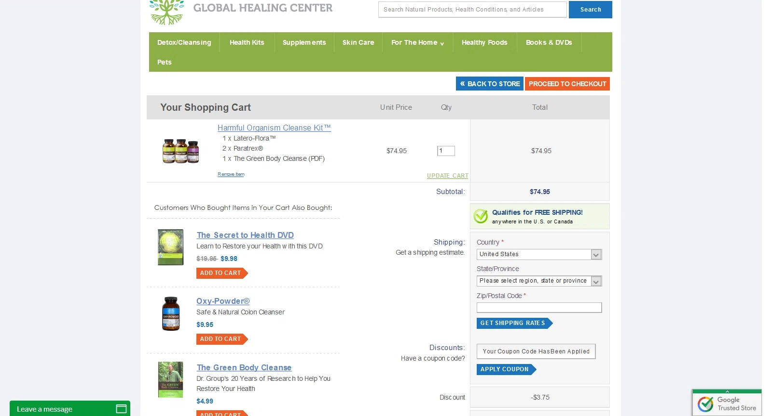Add Oxy-Powder to cart
The height and width of the screenshot is (416, 772).
click(x=222, y=339)
